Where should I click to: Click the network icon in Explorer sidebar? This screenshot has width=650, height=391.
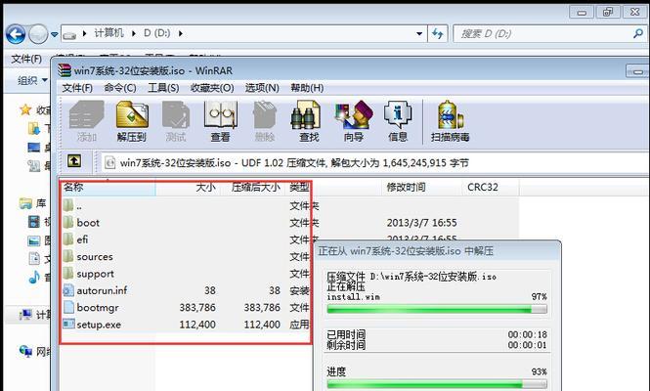click(25, 351)
